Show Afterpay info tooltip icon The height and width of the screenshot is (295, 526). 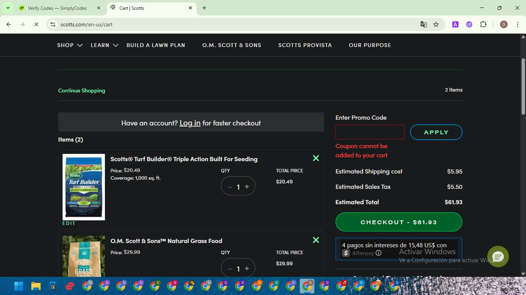tap(378, 253)
